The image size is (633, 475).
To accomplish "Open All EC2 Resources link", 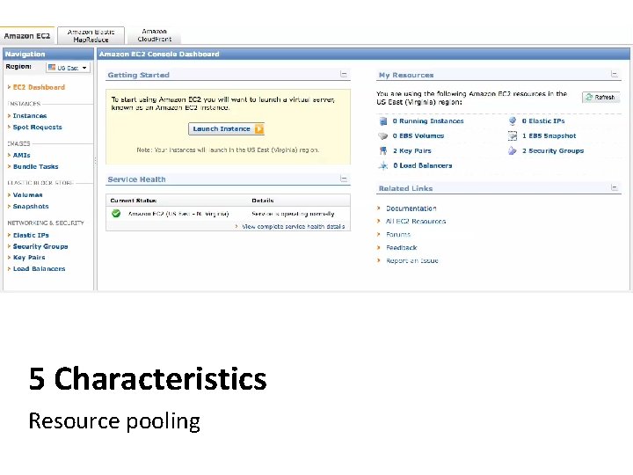I will pyautogui.click(x=416, y=222).
